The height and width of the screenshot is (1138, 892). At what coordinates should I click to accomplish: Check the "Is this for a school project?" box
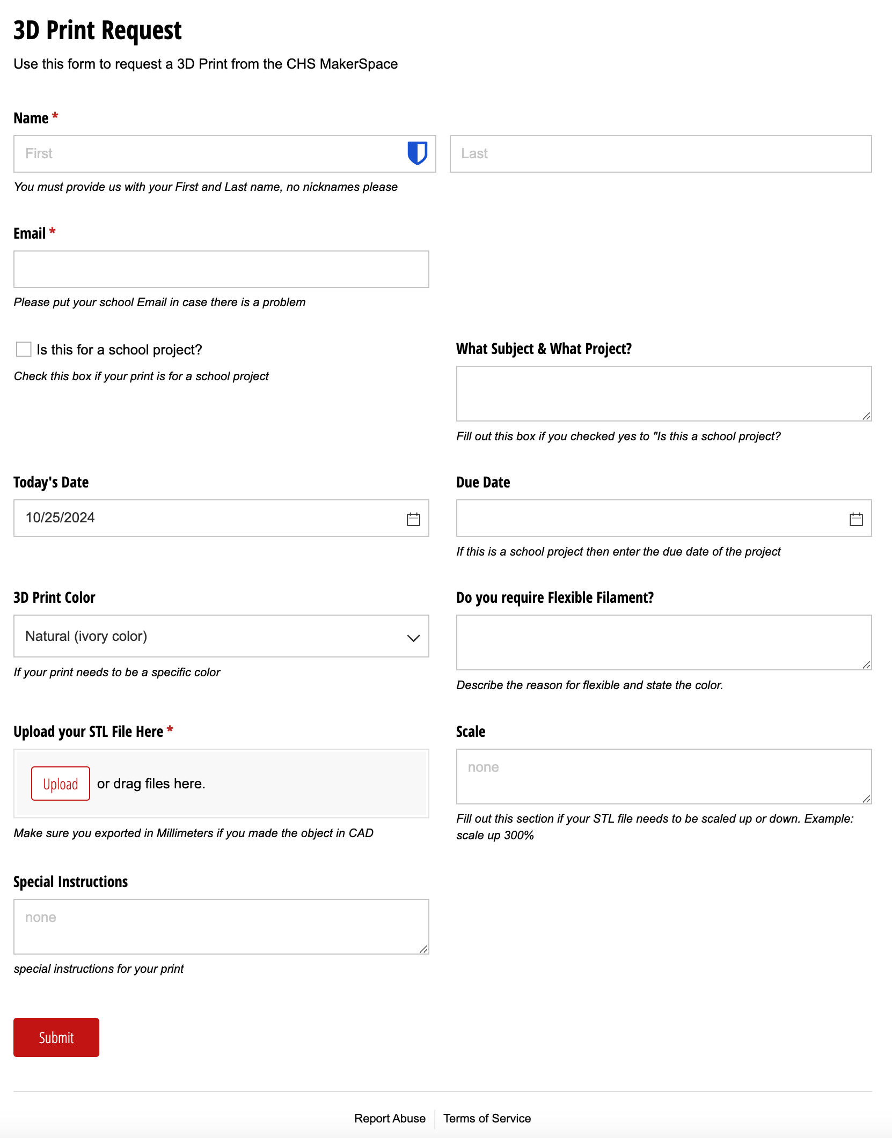tap(24, 350)
